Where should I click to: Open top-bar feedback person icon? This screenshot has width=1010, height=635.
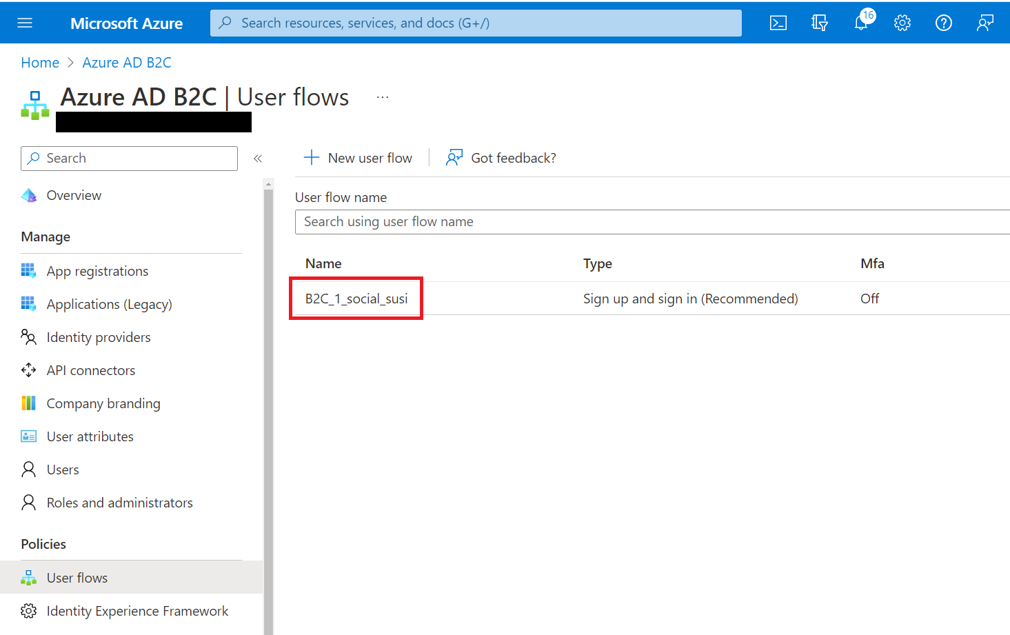pyautogui.click(x=985, y=23)
